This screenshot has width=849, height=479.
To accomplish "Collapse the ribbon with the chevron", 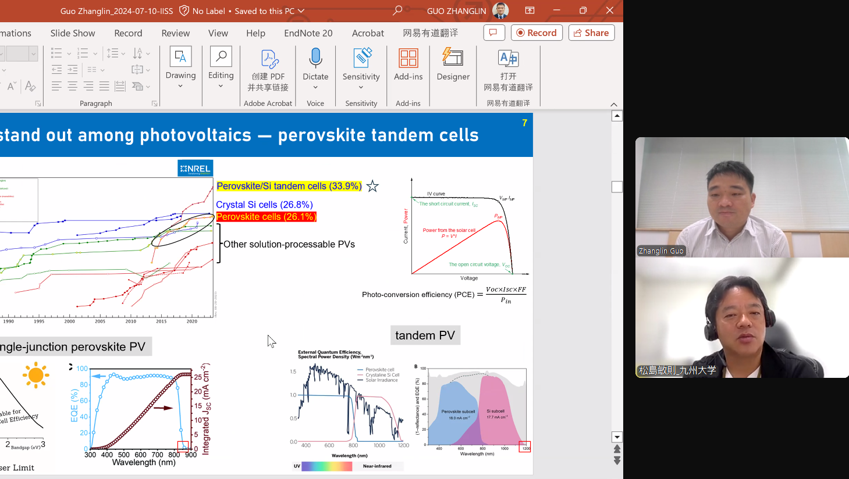I will point(614,105).
